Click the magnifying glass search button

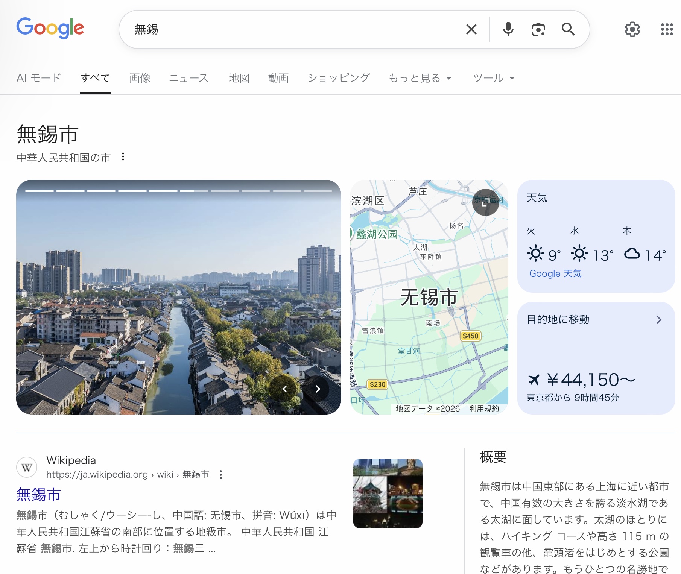click(568, 29)
